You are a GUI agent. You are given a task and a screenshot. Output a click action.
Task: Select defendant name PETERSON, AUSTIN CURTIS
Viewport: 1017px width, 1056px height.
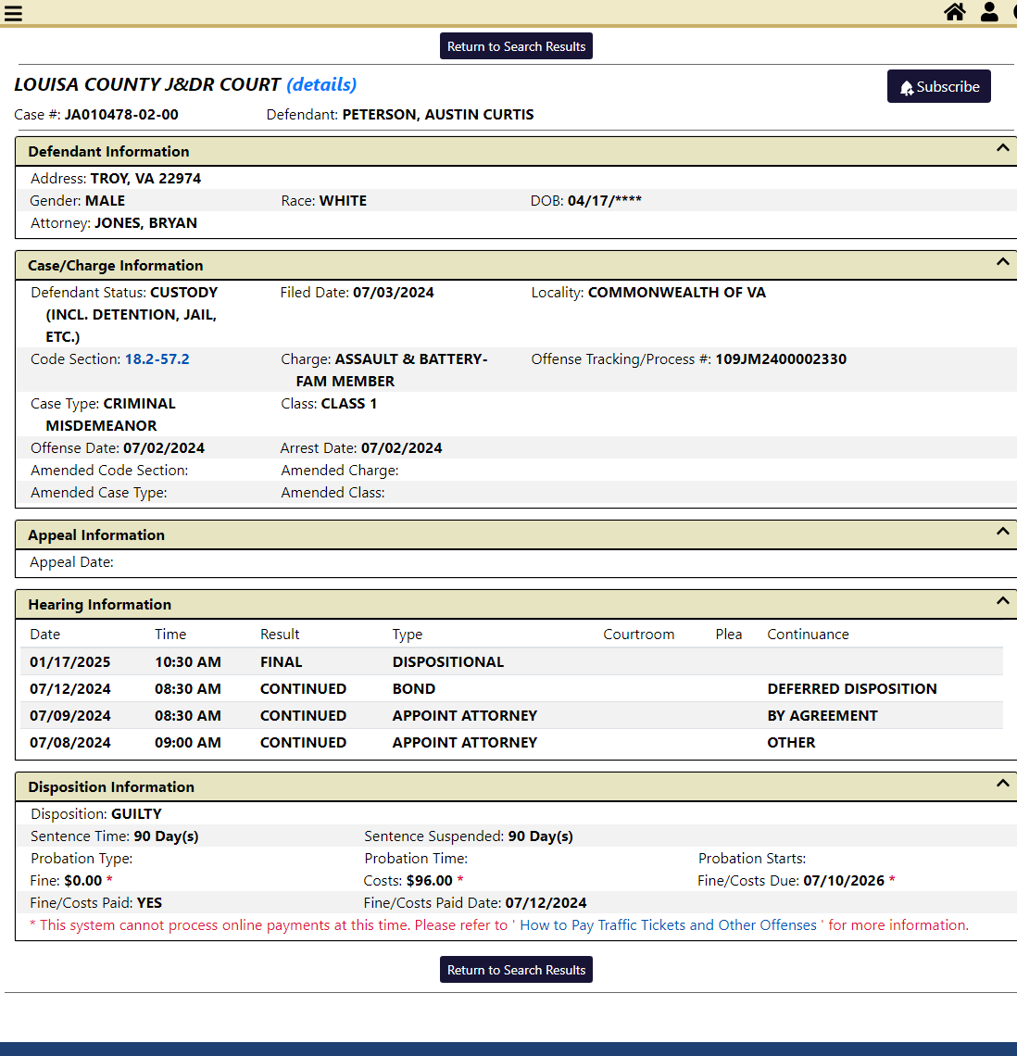tap(438, 115)
